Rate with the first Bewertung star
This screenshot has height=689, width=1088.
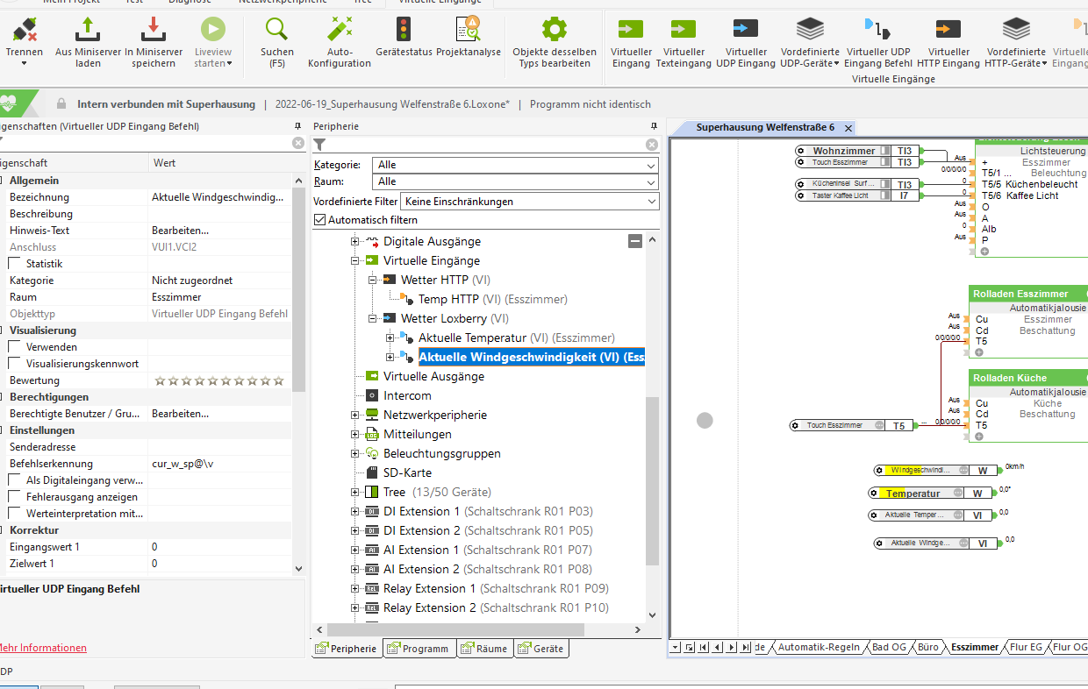click(160, 381)
